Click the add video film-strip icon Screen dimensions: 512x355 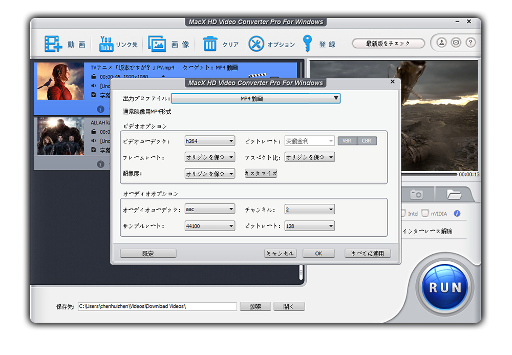53,44
